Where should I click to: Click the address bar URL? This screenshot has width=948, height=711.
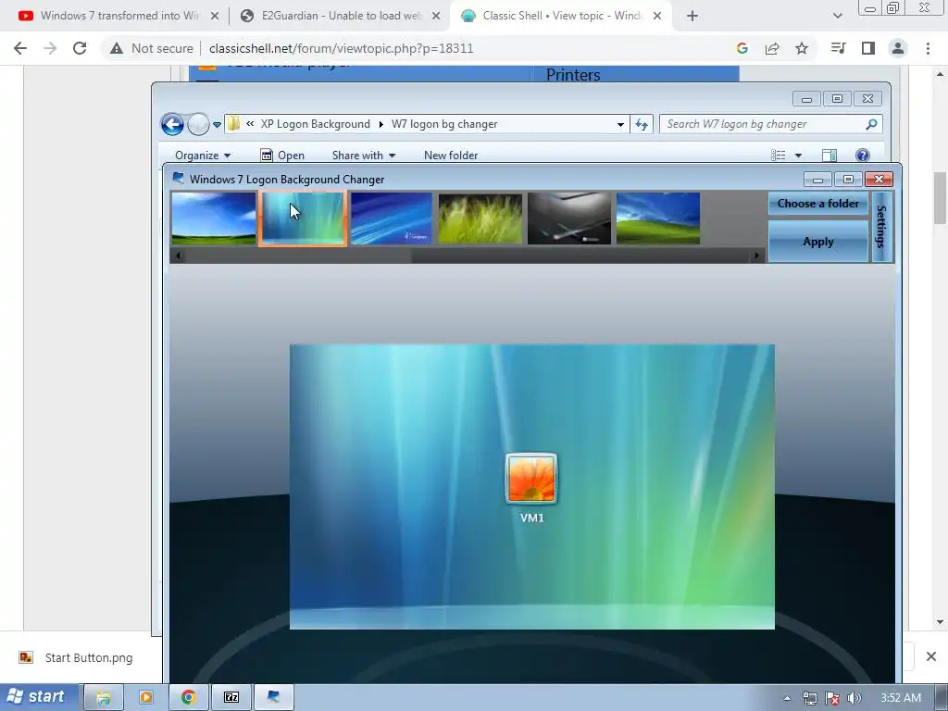click(341, 48)
